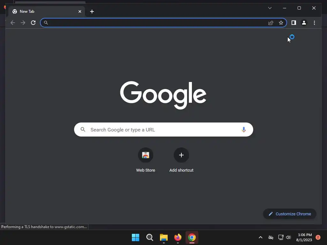Open Windows taskbar search
327x245 pixels.
pos(149,237)
